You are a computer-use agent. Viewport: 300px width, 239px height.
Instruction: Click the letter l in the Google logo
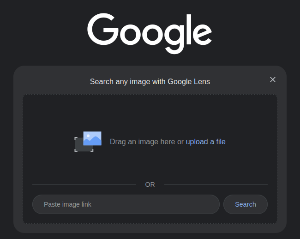[189, 29]
